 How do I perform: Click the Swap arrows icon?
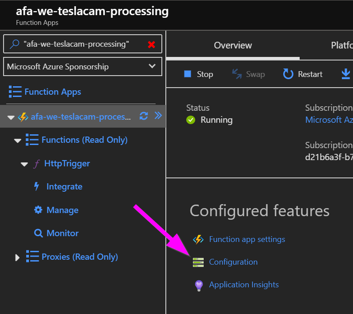[x=237, y=74]
